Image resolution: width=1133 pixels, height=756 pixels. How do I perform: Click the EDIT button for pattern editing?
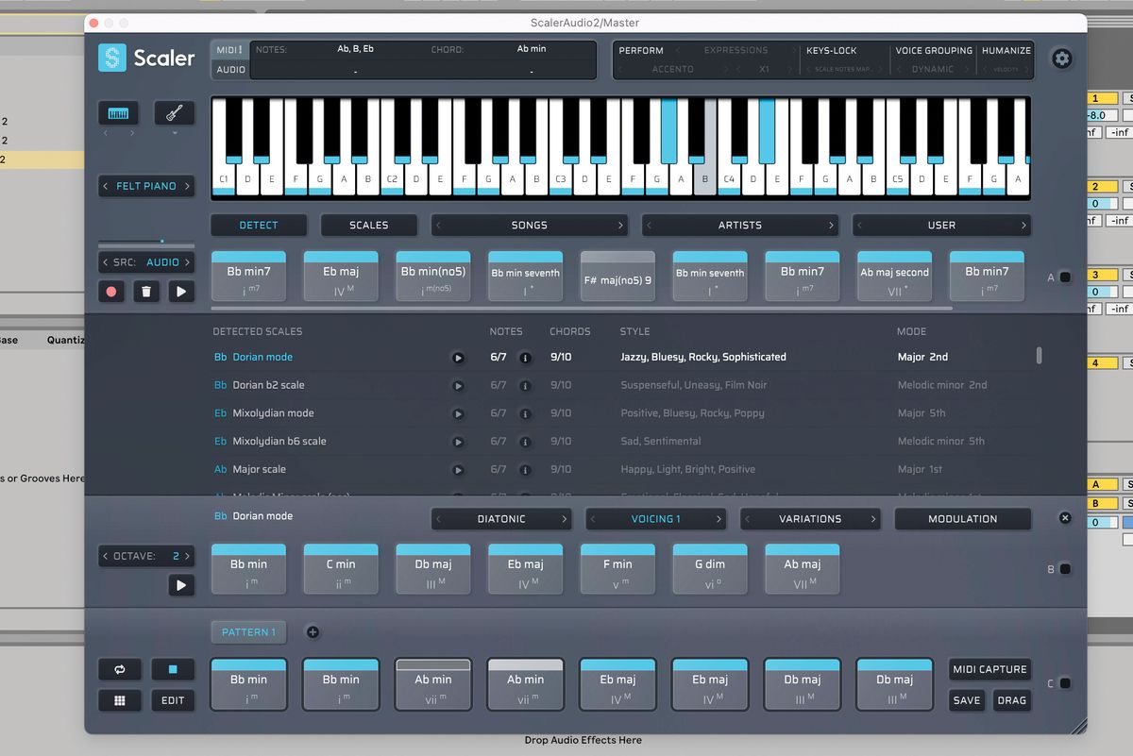(173, 700)
